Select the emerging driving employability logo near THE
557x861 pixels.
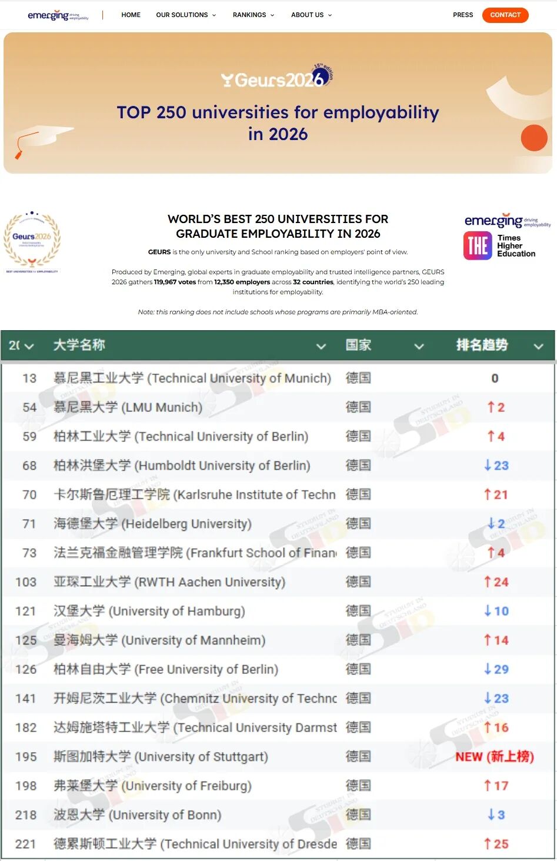(x=507, y=221)
